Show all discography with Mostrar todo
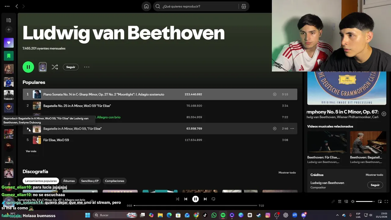The image size is (391, 220). [287, 173]
